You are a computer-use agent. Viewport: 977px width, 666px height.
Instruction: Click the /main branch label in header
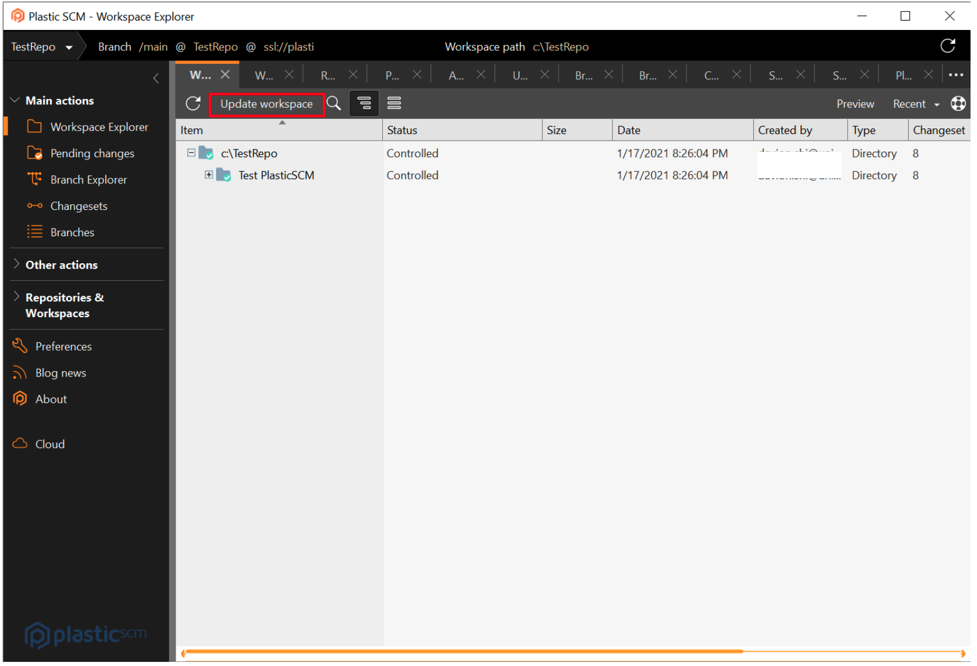click(x=153, y=47)
